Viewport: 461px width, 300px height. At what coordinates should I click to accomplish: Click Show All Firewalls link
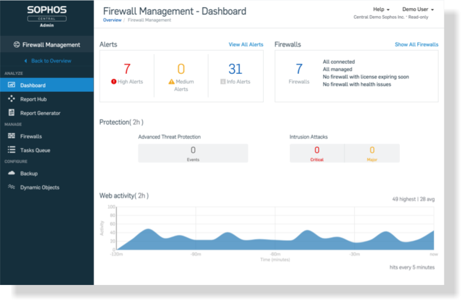pos(416,45)
